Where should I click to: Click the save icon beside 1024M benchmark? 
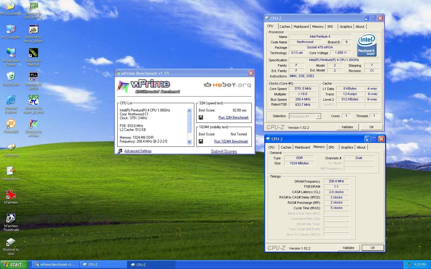[x=201, y=141]
